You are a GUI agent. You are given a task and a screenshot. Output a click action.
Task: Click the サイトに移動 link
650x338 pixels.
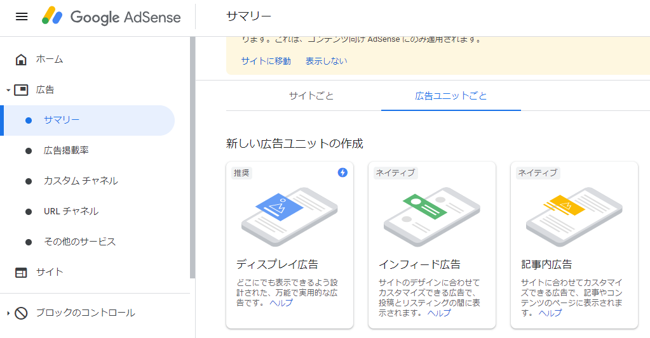pos(266,61)
